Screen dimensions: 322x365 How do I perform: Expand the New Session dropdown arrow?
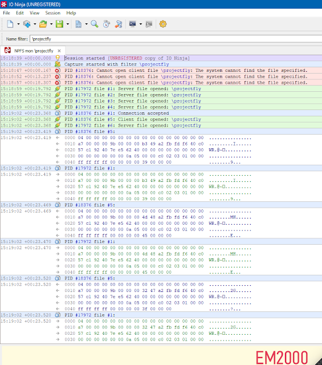coord(18,24)
